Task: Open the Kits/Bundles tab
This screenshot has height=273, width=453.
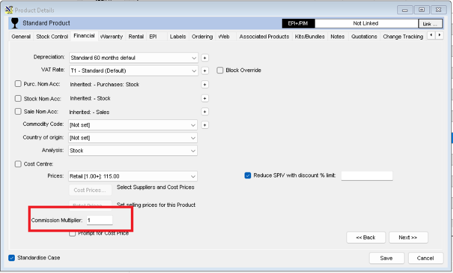Action: click(x=310, y=37)
